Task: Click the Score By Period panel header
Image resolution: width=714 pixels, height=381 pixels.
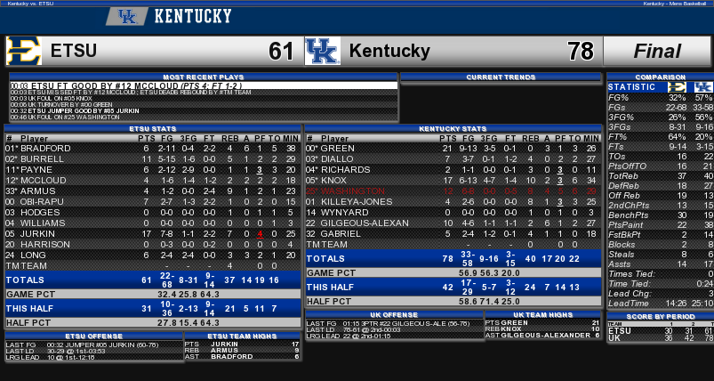Action: 660,318
